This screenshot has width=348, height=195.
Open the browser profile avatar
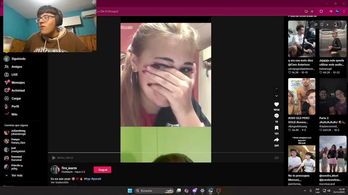pyautogui.click(x=338, y=11)
